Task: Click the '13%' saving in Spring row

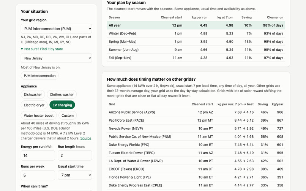Action: (x=248, y=42)
